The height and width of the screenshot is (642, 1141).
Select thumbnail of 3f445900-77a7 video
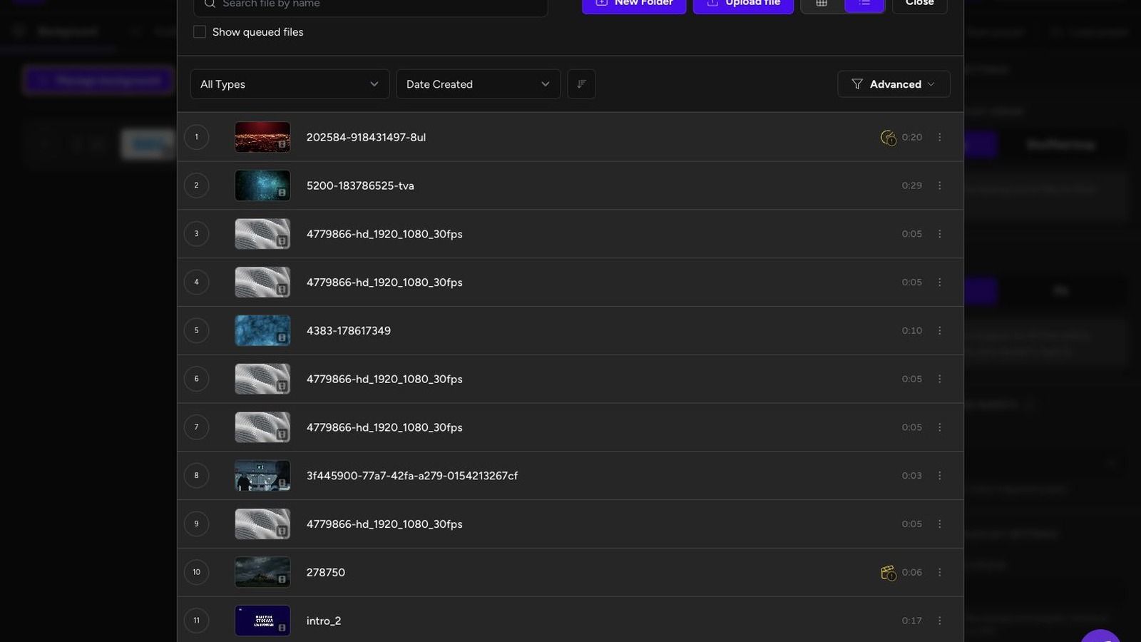[x=262, y=476]
